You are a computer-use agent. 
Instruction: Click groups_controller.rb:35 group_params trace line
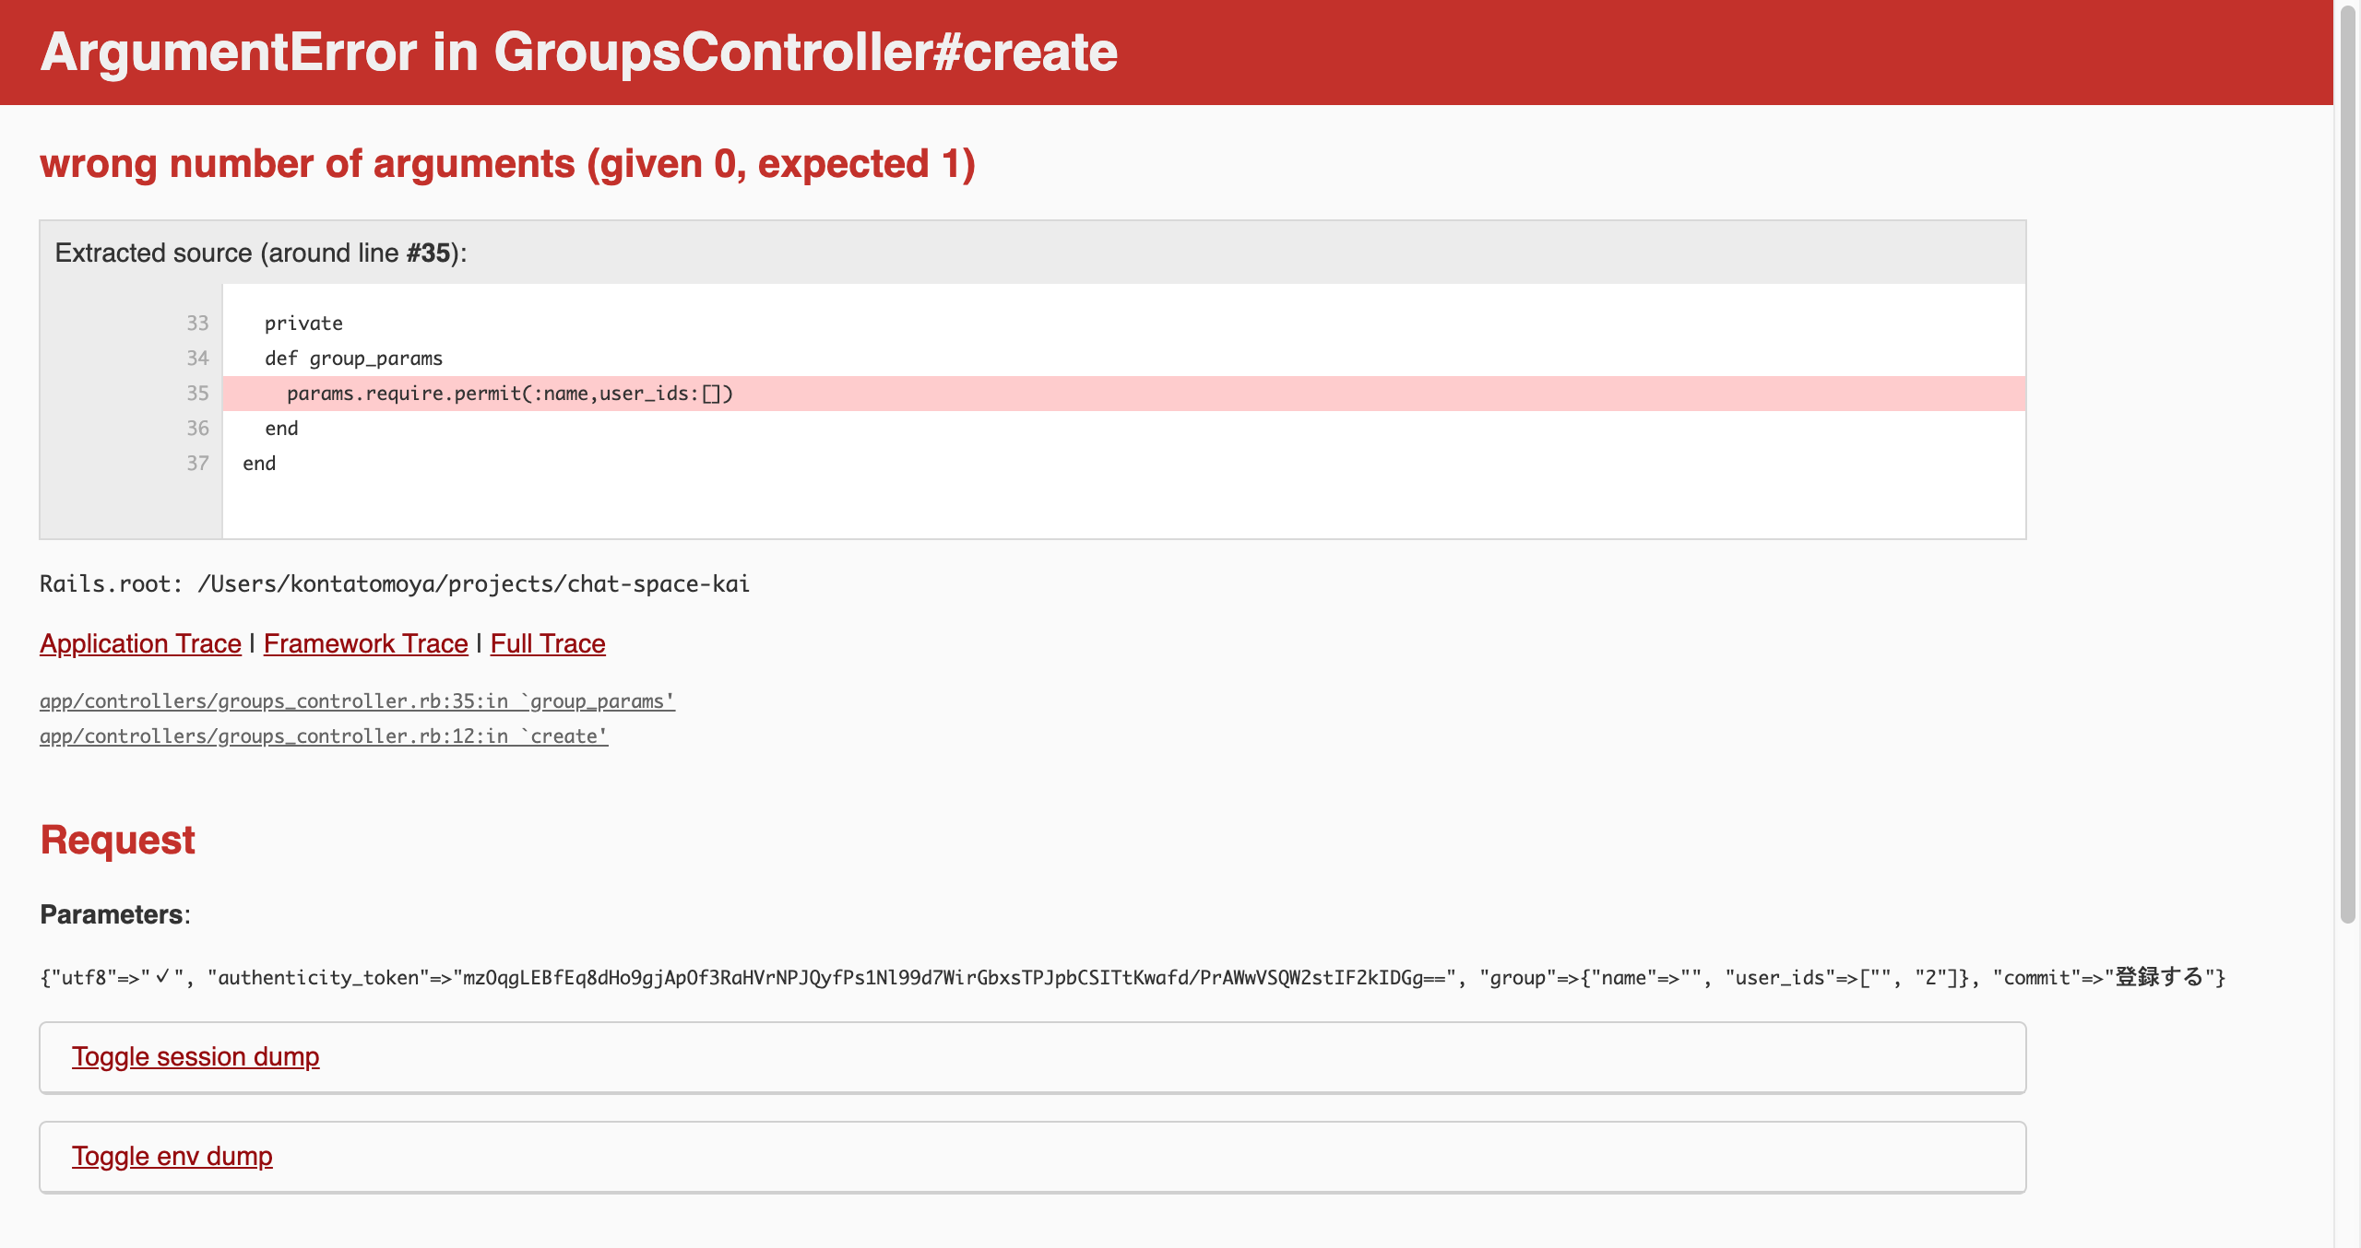point(357,701)
